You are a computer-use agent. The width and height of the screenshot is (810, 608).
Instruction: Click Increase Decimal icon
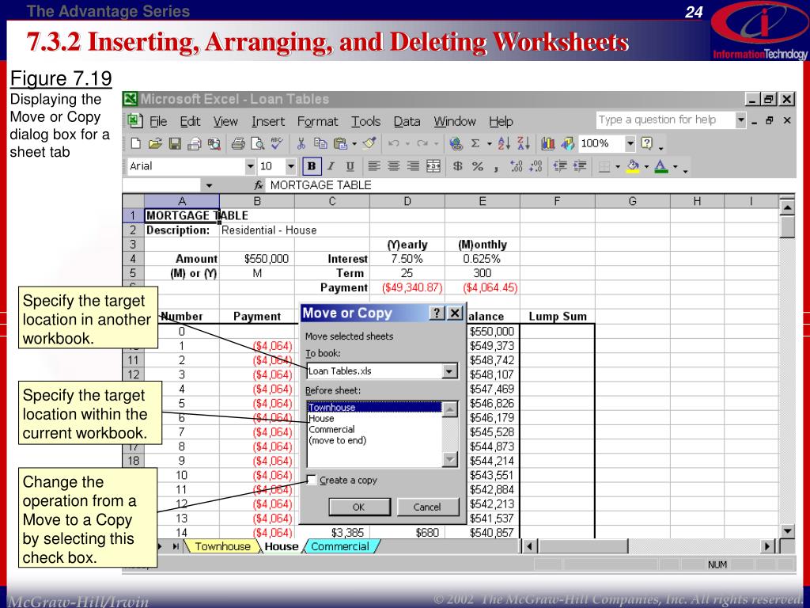516,166
